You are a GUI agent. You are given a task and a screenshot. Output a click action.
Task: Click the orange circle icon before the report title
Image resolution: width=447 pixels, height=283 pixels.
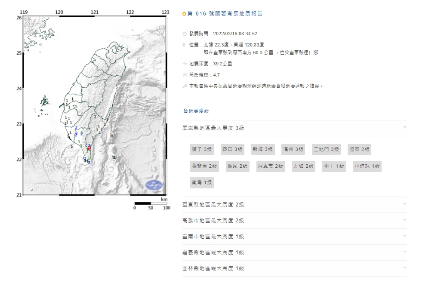(x=184, y=14)
